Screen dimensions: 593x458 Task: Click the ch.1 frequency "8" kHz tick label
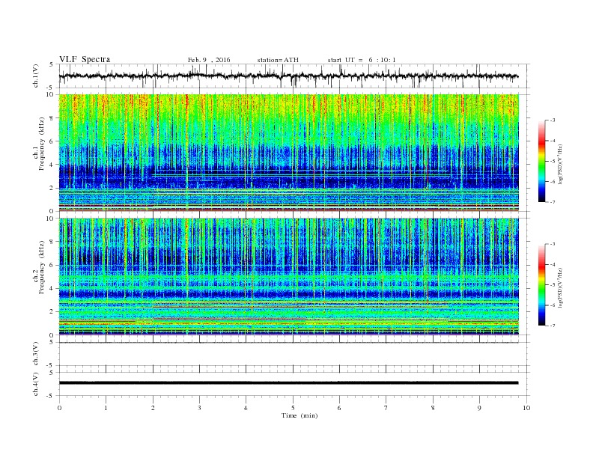52,118
